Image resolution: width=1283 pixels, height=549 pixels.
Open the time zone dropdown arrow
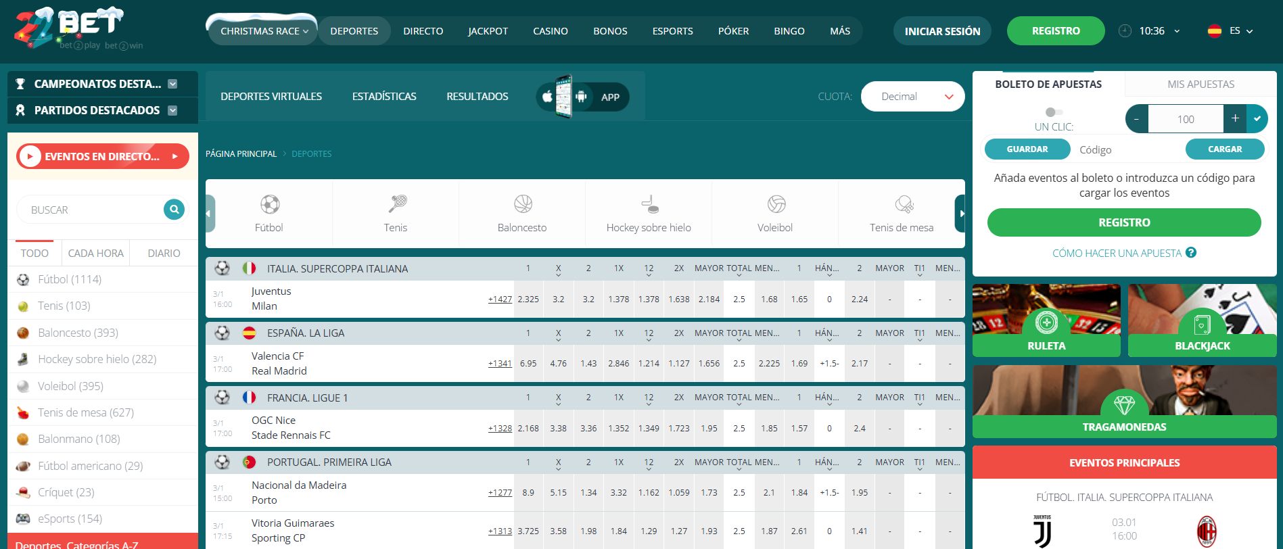pos(1177,31)
